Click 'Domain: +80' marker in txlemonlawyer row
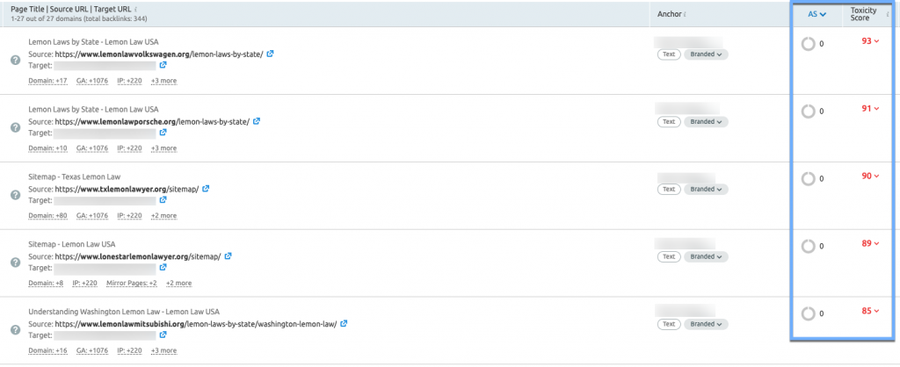This screenshot has height=367, width=900. point(48,216)
